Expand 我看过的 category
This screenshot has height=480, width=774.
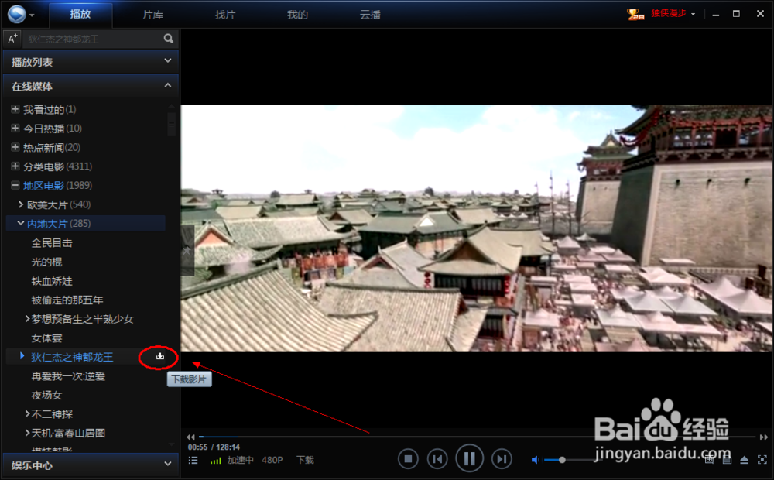(15, 109)
